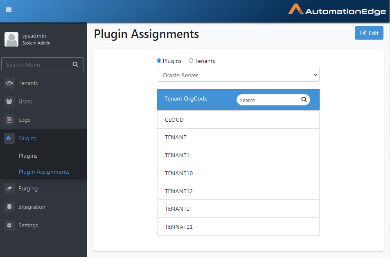Click the Tenant OrgCode search field

(x=273, y=100)
